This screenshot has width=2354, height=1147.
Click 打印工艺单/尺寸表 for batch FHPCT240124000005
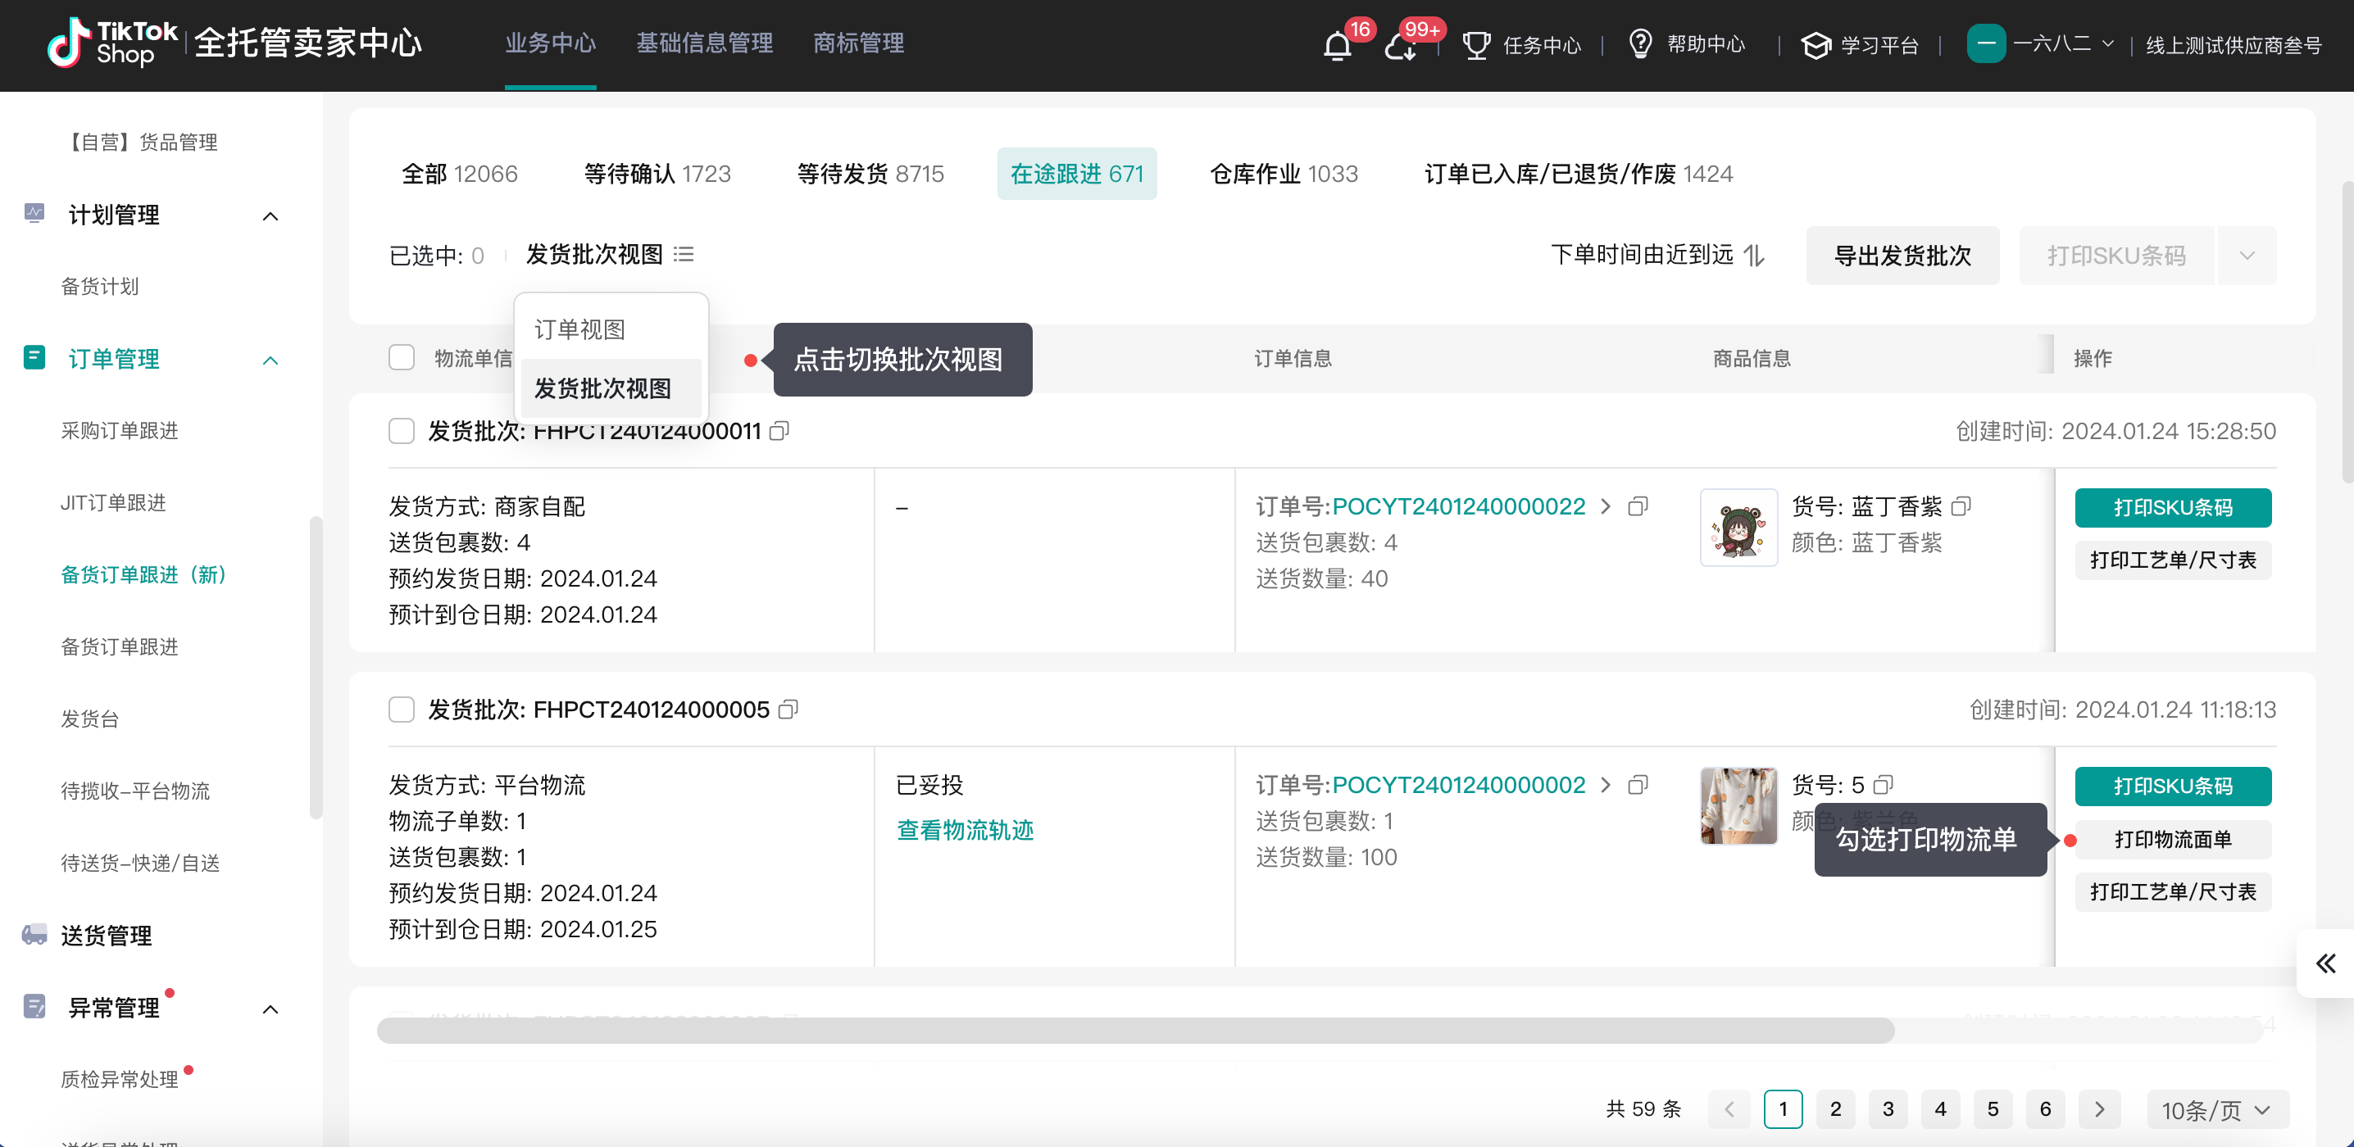click(x=2172, y=891)
